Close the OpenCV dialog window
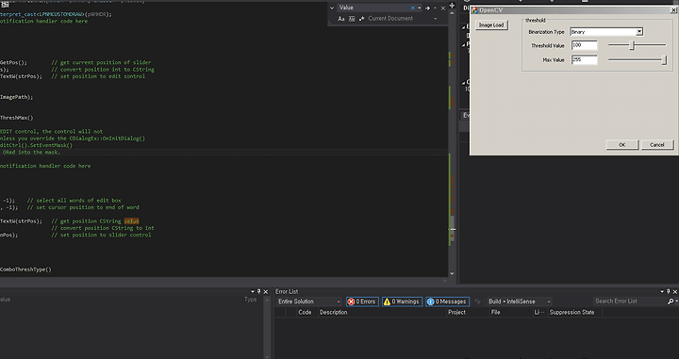679x359 pixels. (x=673, y=10)
